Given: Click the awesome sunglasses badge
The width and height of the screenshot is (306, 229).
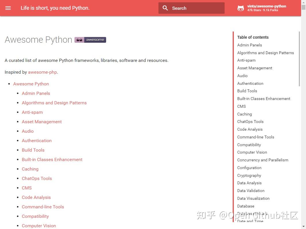Looking at the screenshot, I should tap(90, 40).
